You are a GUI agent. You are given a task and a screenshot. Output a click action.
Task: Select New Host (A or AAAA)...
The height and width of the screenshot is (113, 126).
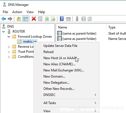[x=61, y=58]
